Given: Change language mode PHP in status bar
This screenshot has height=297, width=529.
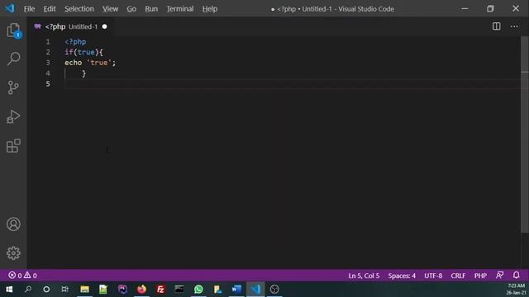Looking at the screenshot, I should tap(480, 276).
